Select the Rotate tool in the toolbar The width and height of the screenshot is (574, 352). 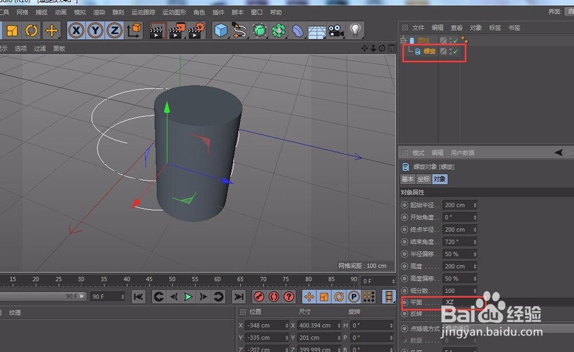tap(32, 30)
